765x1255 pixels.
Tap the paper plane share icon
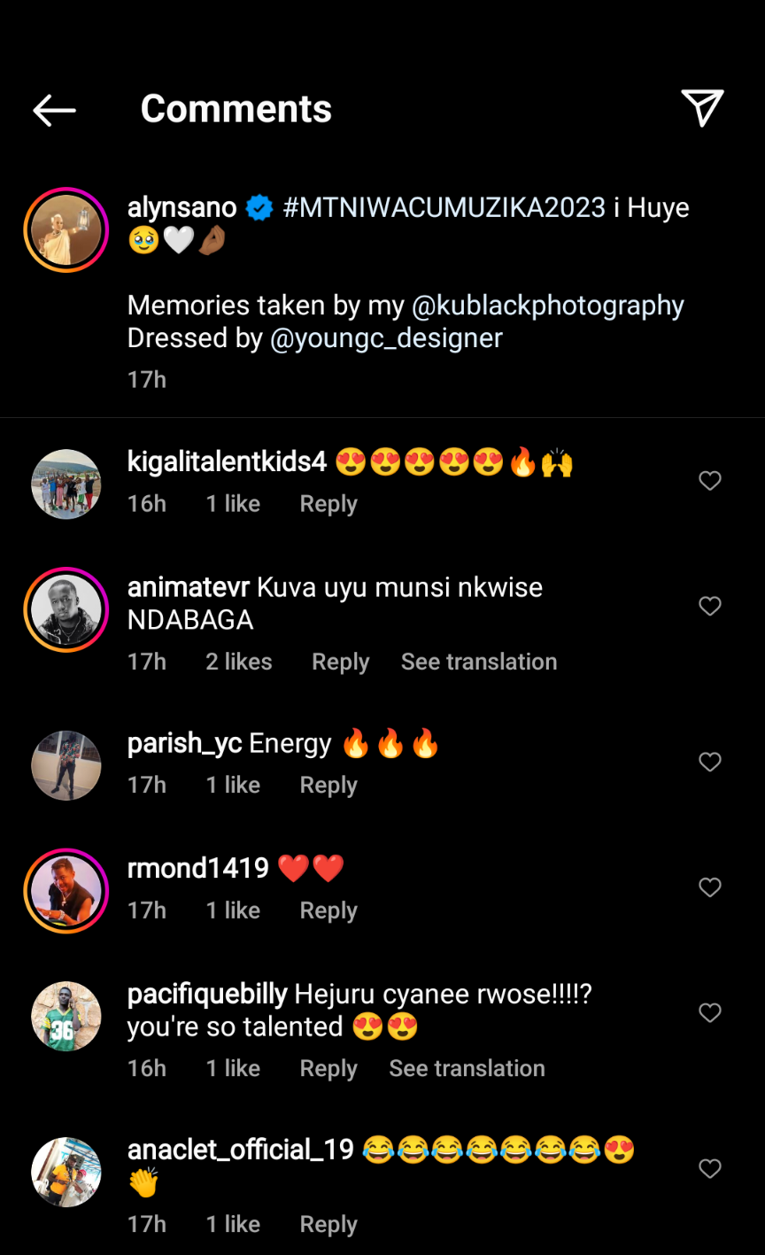point(703,108)
